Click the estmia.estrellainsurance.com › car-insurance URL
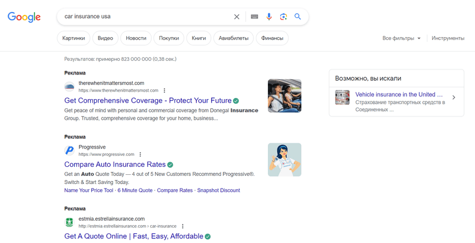475x243 pixels. 127,226
